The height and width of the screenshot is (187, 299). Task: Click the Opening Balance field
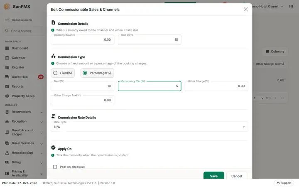point(82,39)
